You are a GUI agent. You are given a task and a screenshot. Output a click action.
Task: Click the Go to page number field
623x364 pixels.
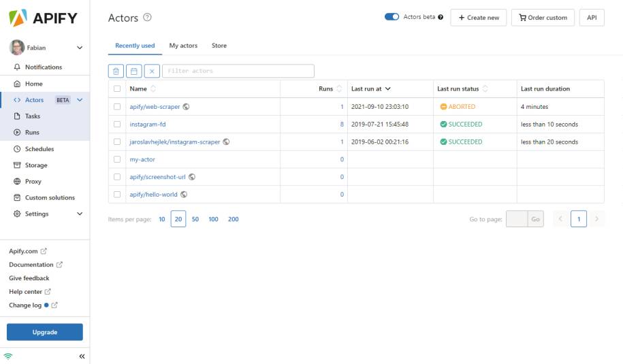coord(517,219)
